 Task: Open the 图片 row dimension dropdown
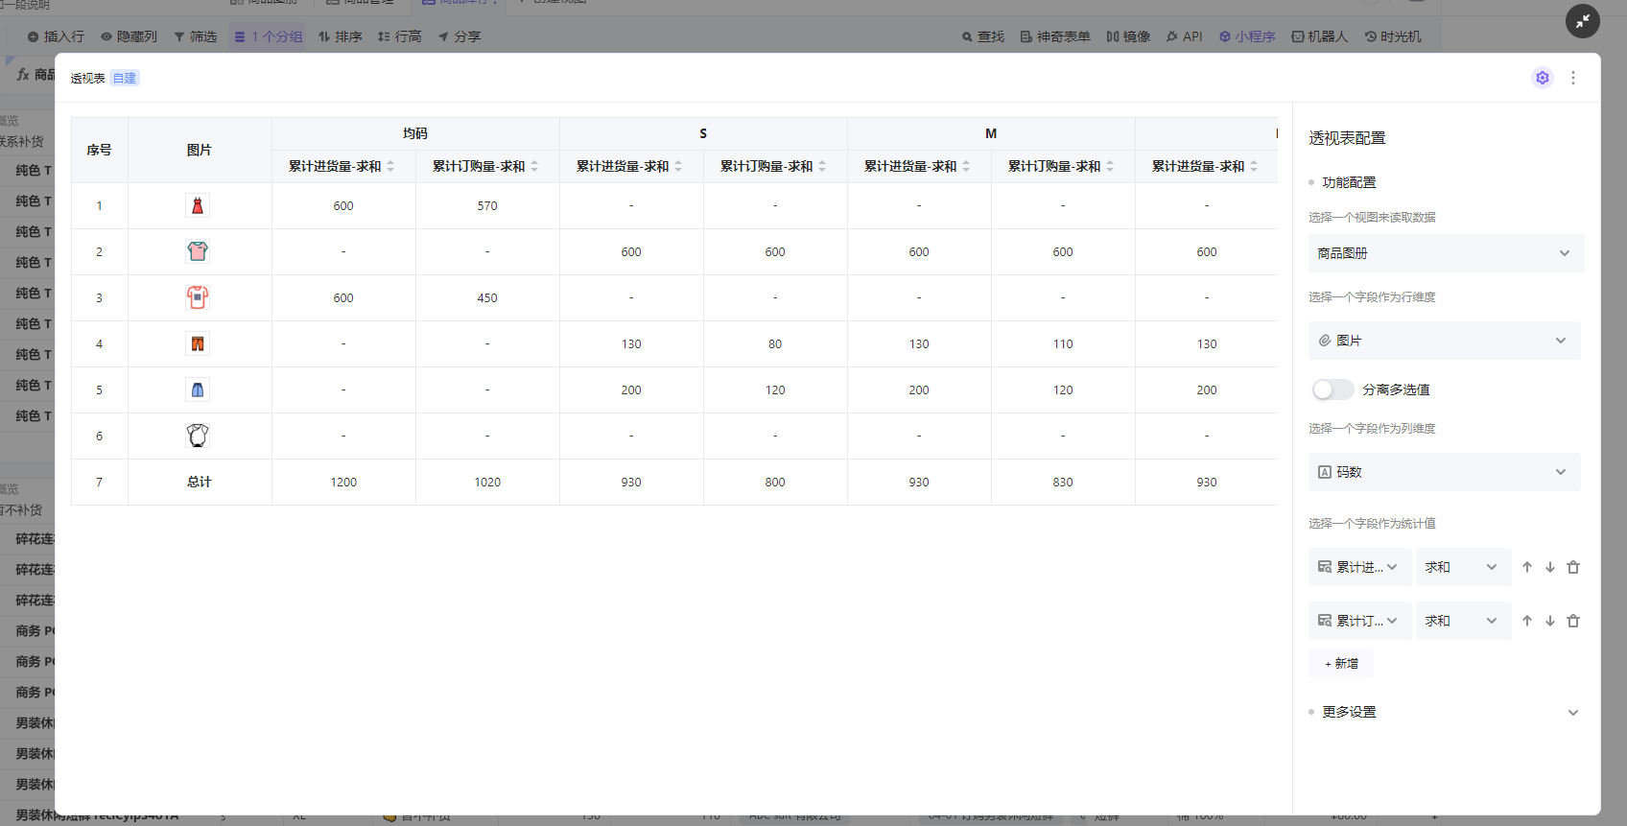1443,341
